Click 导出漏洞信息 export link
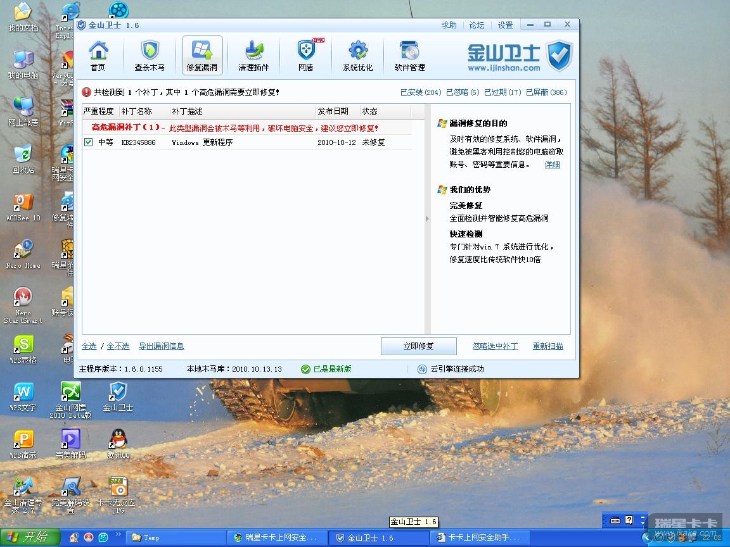Viewport: 730px width, 547px height. [x=161, y=346]
